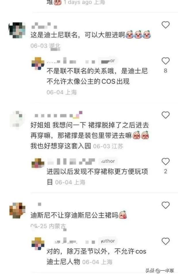
Task: Open the author's avatar beside the 万圣节 reply
Action: [38, 244]
